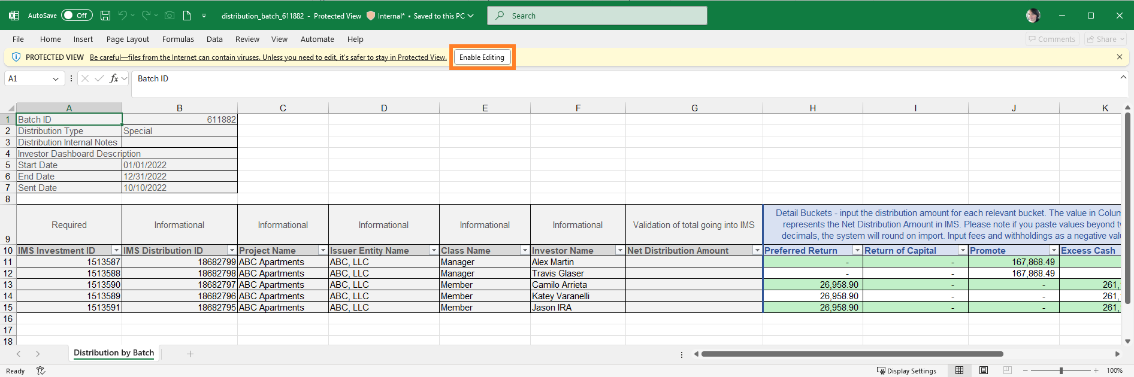
Task: Open the Investor Name filter dropdown
Action: pyautogui.click(x=620, y=250)
